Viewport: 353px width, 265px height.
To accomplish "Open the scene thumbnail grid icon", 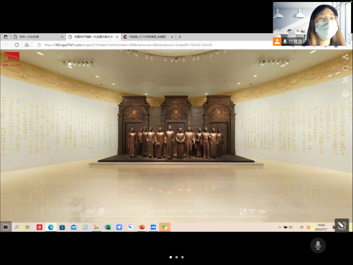I will point(101,211).
